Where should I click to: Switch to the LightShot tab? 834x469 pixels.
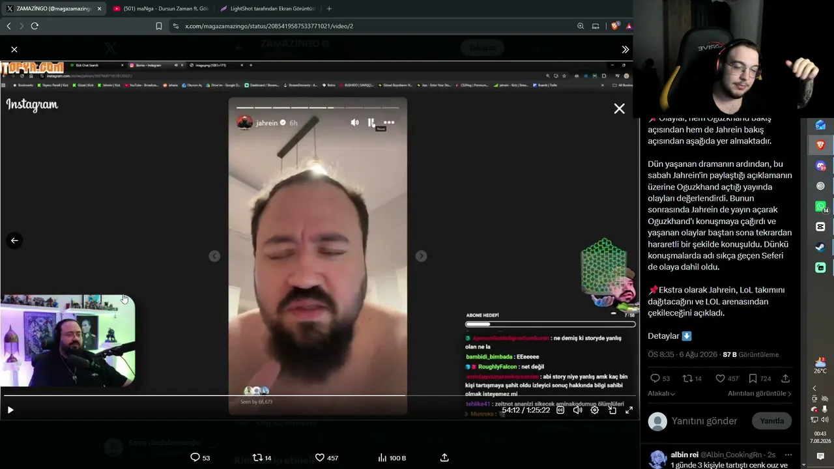(x=268, y=8)
